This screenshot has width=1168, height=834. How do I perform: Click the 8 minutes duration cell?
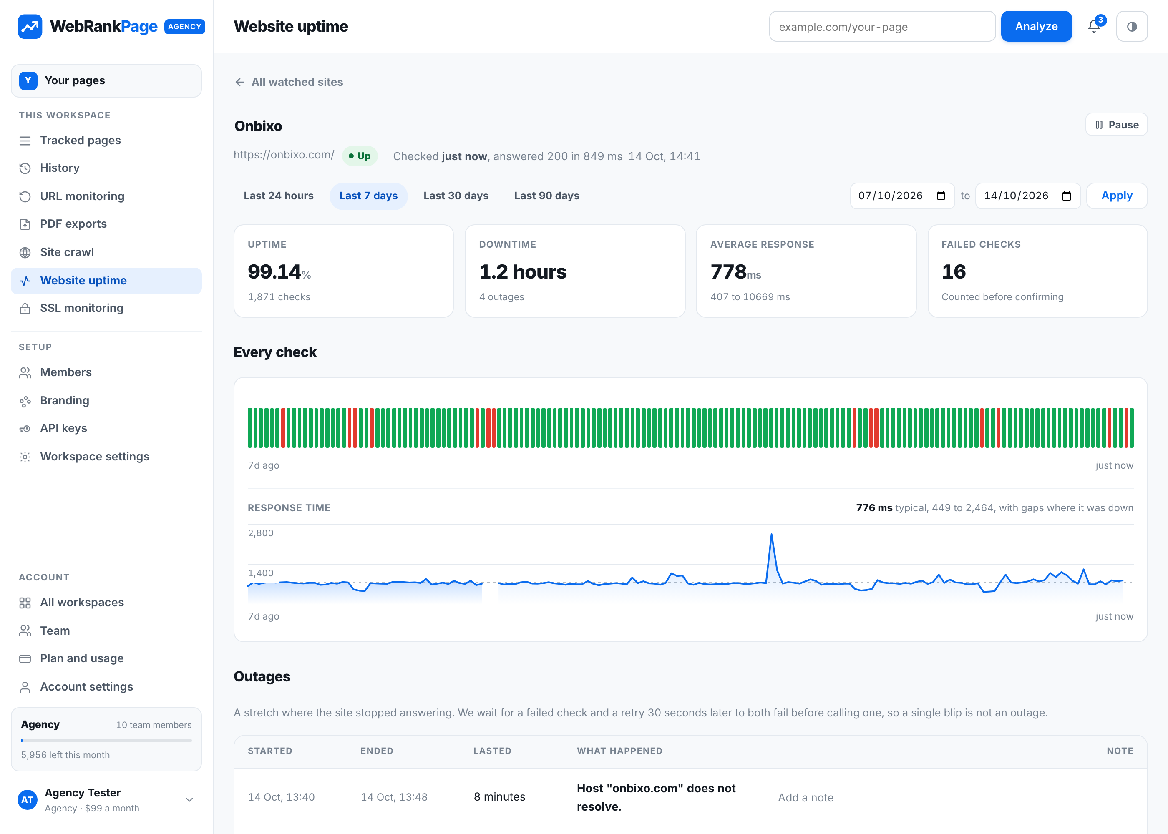(499, 797)
